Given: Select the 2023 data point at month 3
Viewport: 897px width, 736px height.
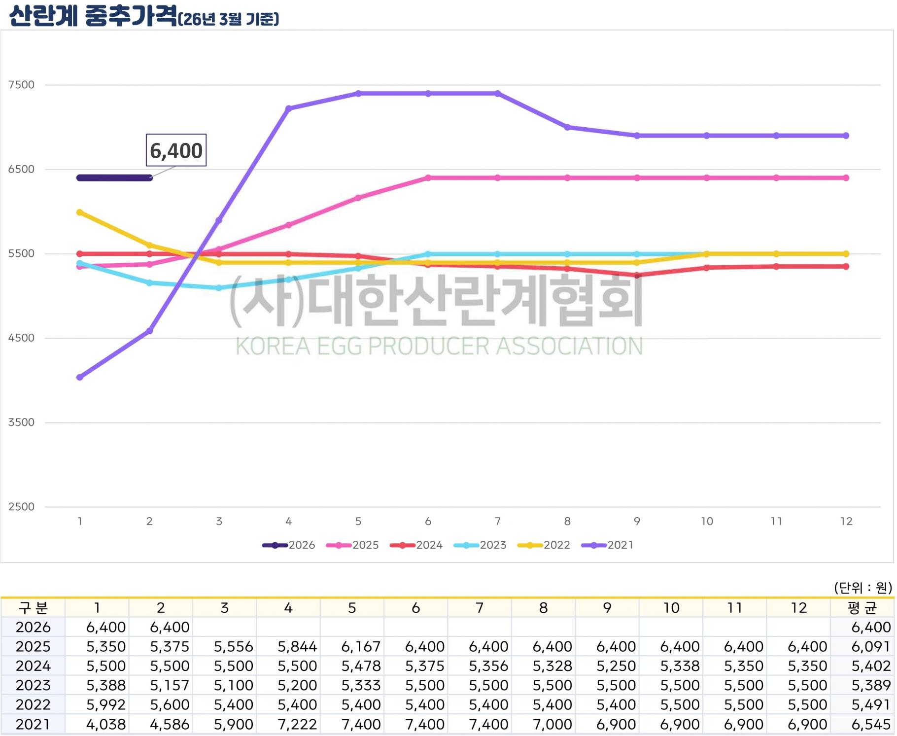Looking at the screenshot, I should coord(219,288).
